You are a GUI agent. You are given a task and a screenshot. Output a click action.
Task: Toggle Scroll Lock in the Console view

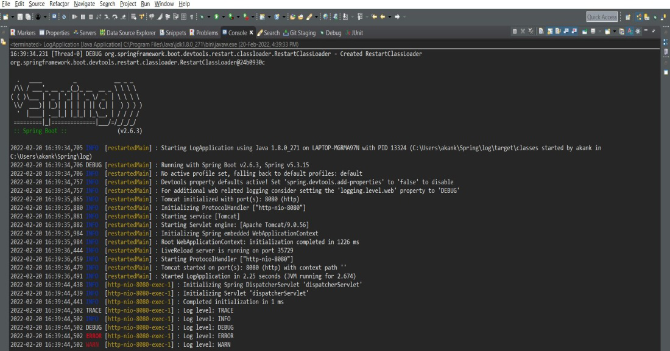pyautogui.click(x=549, y=33)
